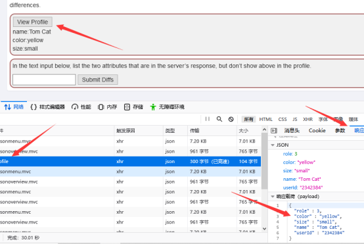Click the "name" : "Tom Cat" payload line

pyautogui.click(x=317, y=228)
